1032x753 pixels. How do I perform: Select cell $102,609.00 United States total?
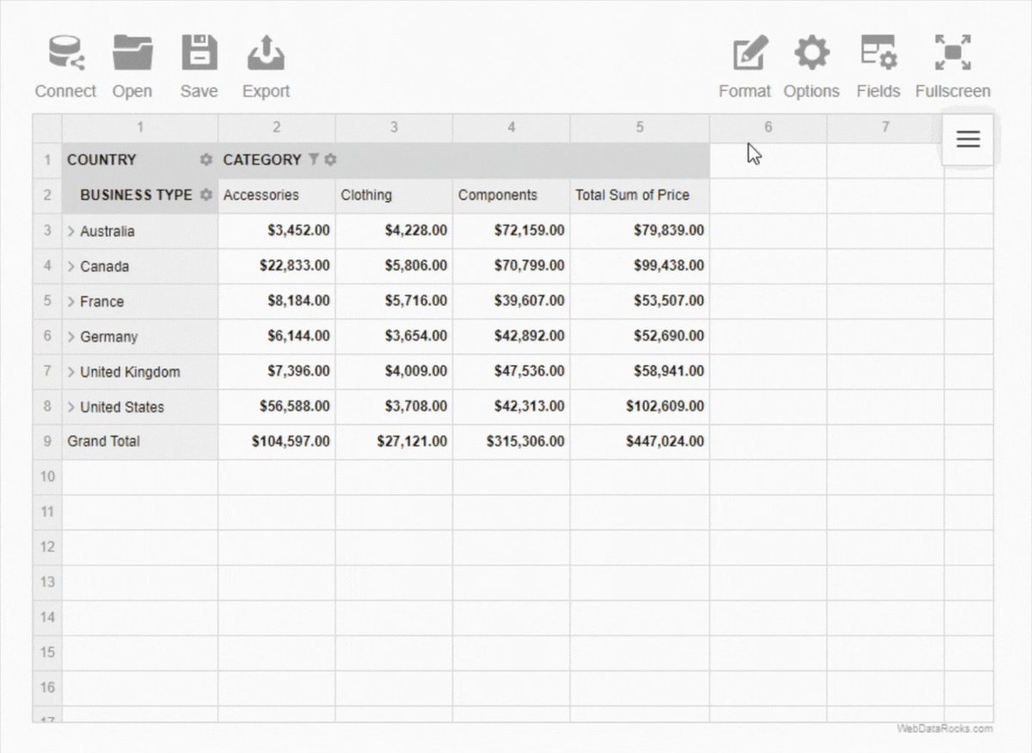[640, 407]
